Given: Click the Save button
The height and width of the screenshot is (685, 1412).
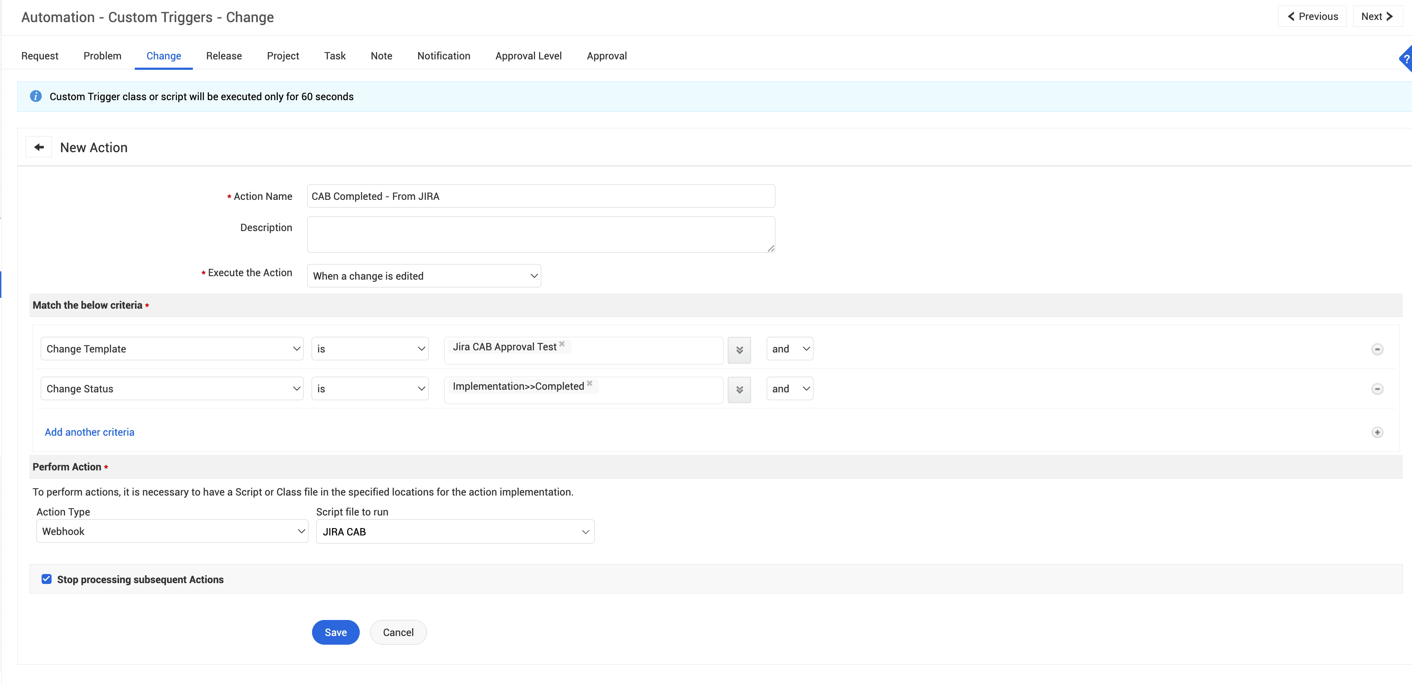Looking at the screenshot, I should (x=336, y=633).
